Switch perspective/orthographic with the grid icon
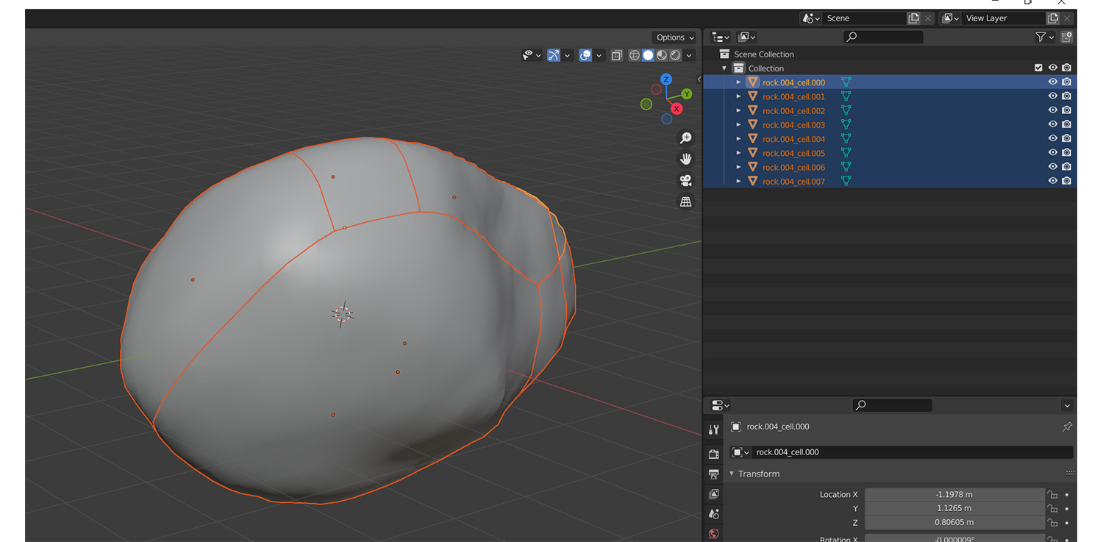Screen dimensions: 1103x542 click(x=685, y=202)
